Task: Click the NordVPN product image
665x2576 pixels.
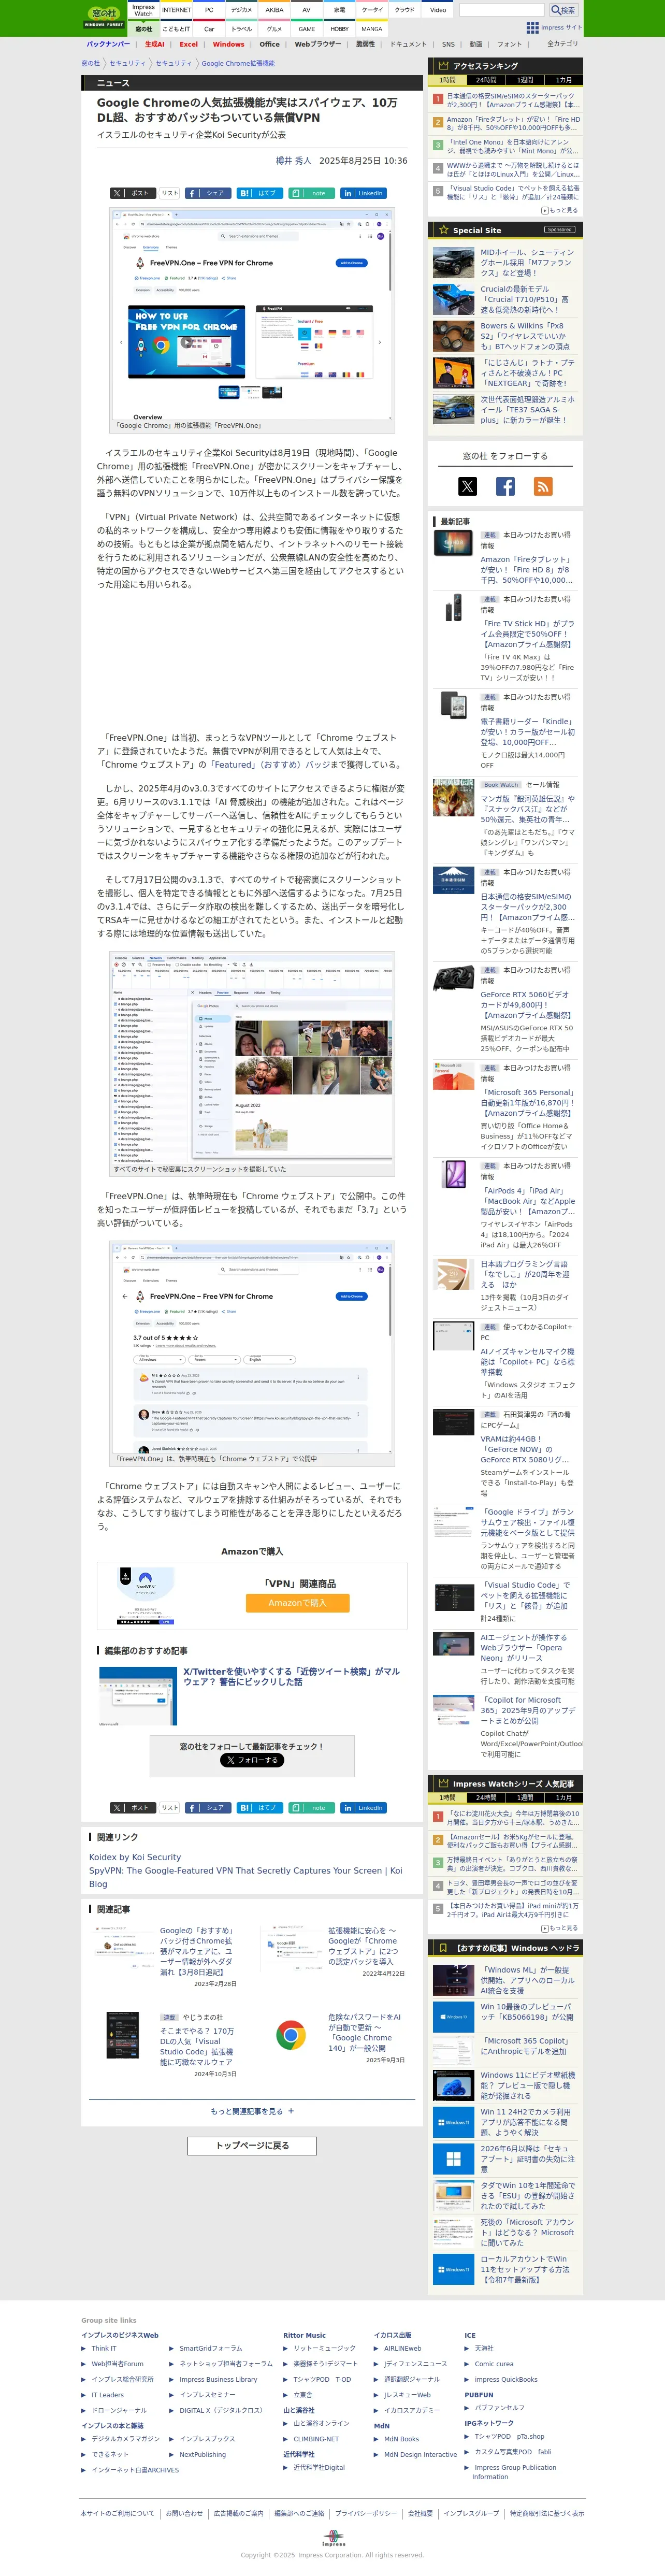Action: (145, 1596)
